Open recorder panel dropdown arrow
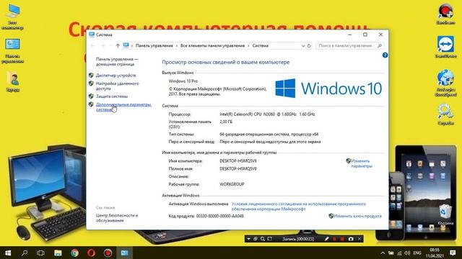462x259 pixels. tap(248, 239)
